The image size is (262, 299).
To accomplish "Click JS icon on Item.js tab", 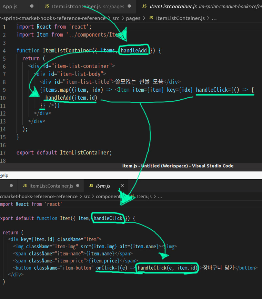I will click(x=91, y=186).
